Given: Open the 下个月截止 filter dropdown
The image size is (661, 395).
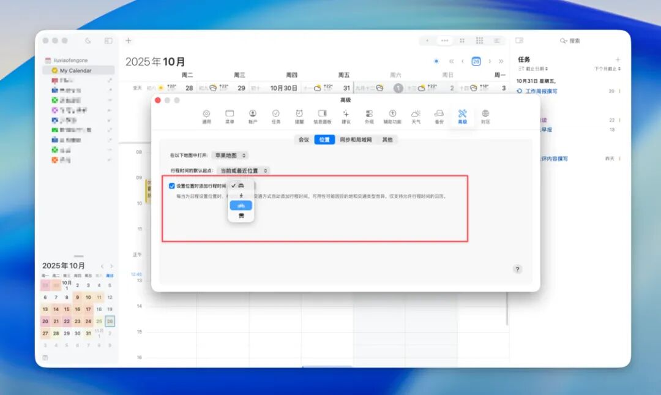Looking at the screenshot, I should coord(607,69).
